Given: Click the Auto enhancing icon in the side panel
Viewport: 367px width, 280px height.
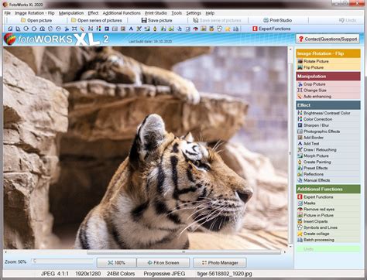Looking at the screenshot, I should pos(300,97).
